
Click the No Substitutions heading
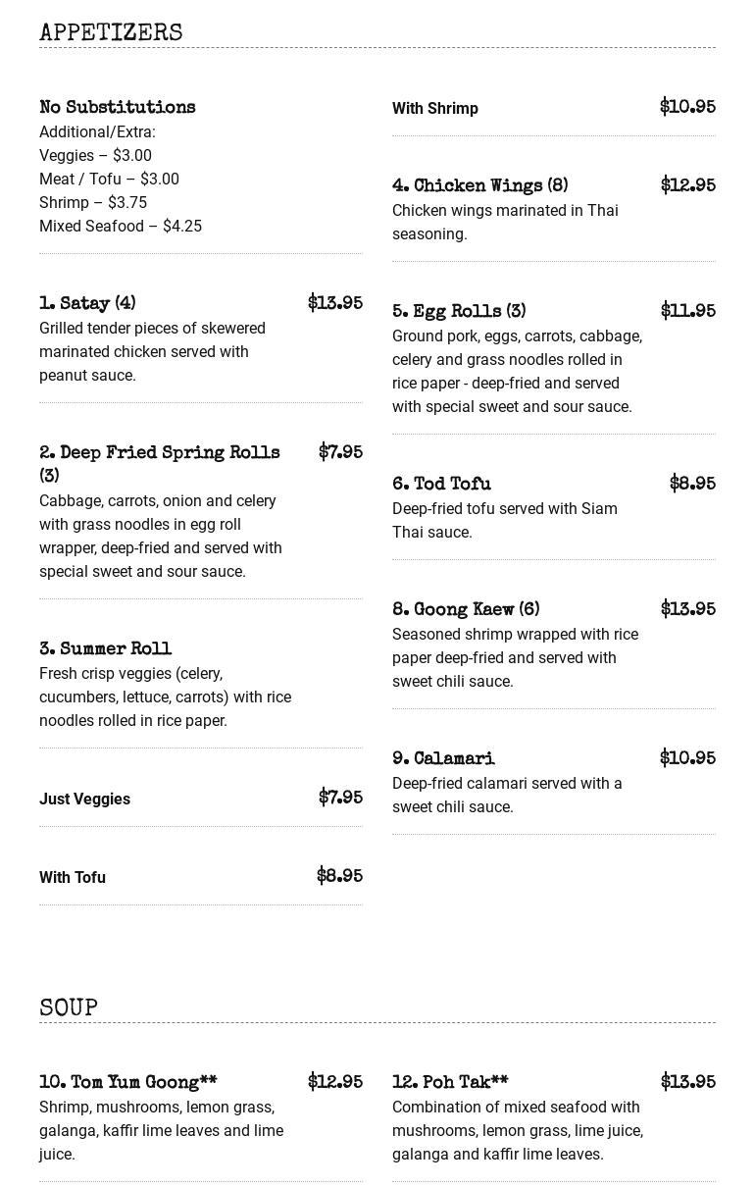[117, 108]
